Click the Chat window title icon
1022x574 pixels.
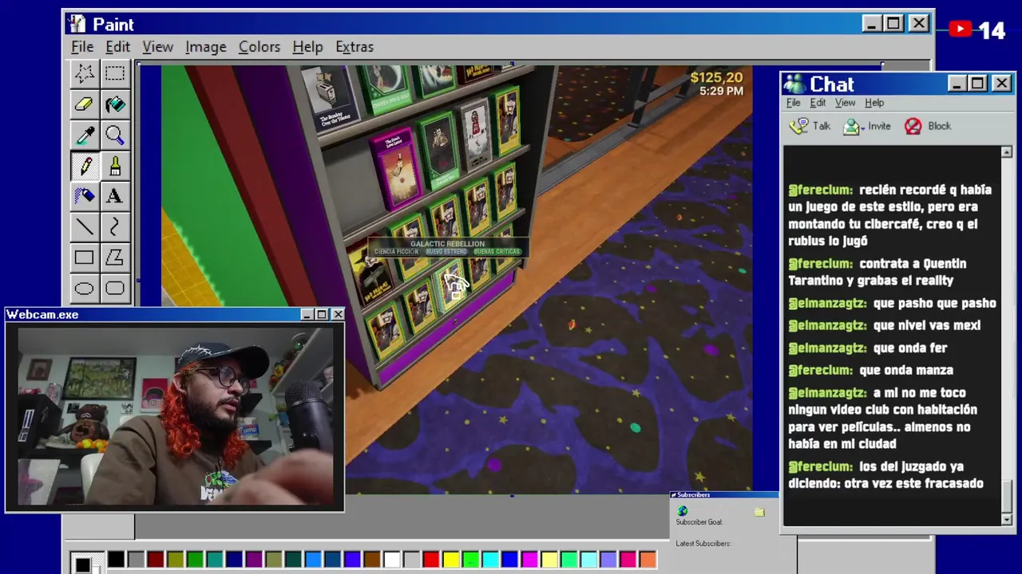[x=794, y=84]
